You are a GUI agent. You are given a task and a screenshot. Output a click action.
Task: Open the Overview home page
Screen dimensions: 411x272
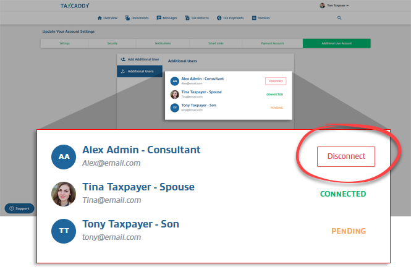click(x=108, y=18)
